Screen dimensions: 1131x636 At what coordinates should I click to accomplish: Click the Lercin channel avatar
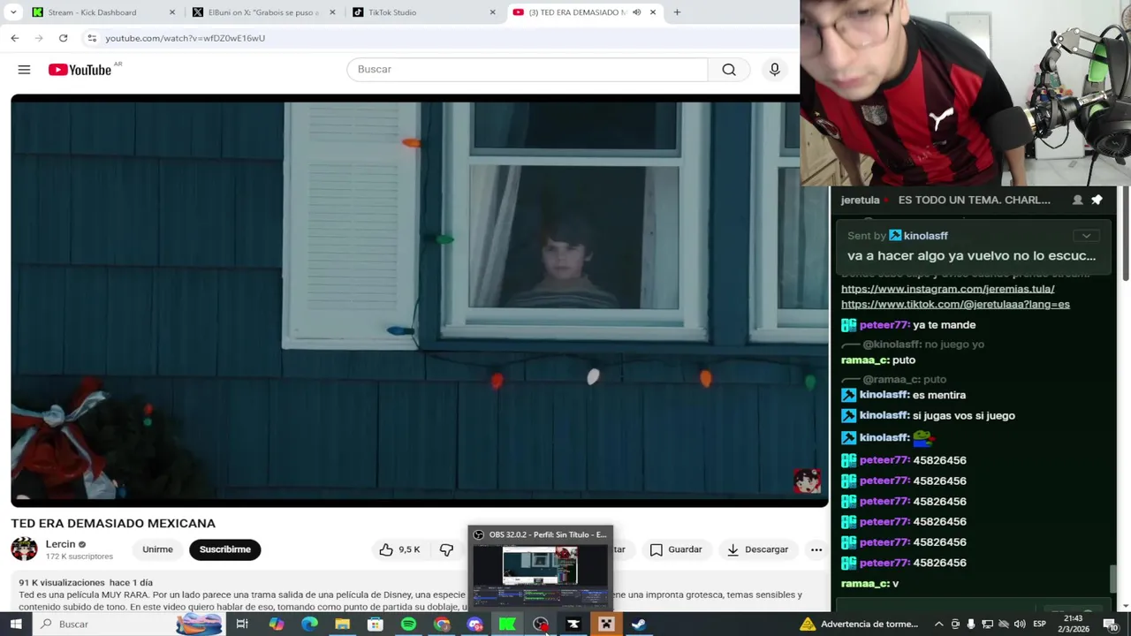[24, 549]
